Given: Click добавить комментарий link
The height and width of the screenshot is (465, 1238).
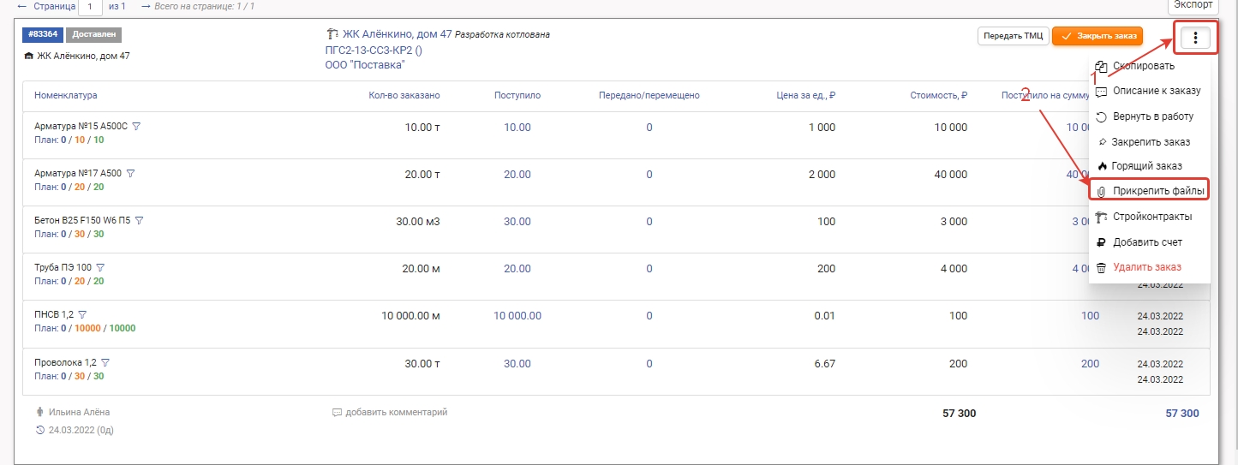Looking at the screenshot, I should 395,412.
